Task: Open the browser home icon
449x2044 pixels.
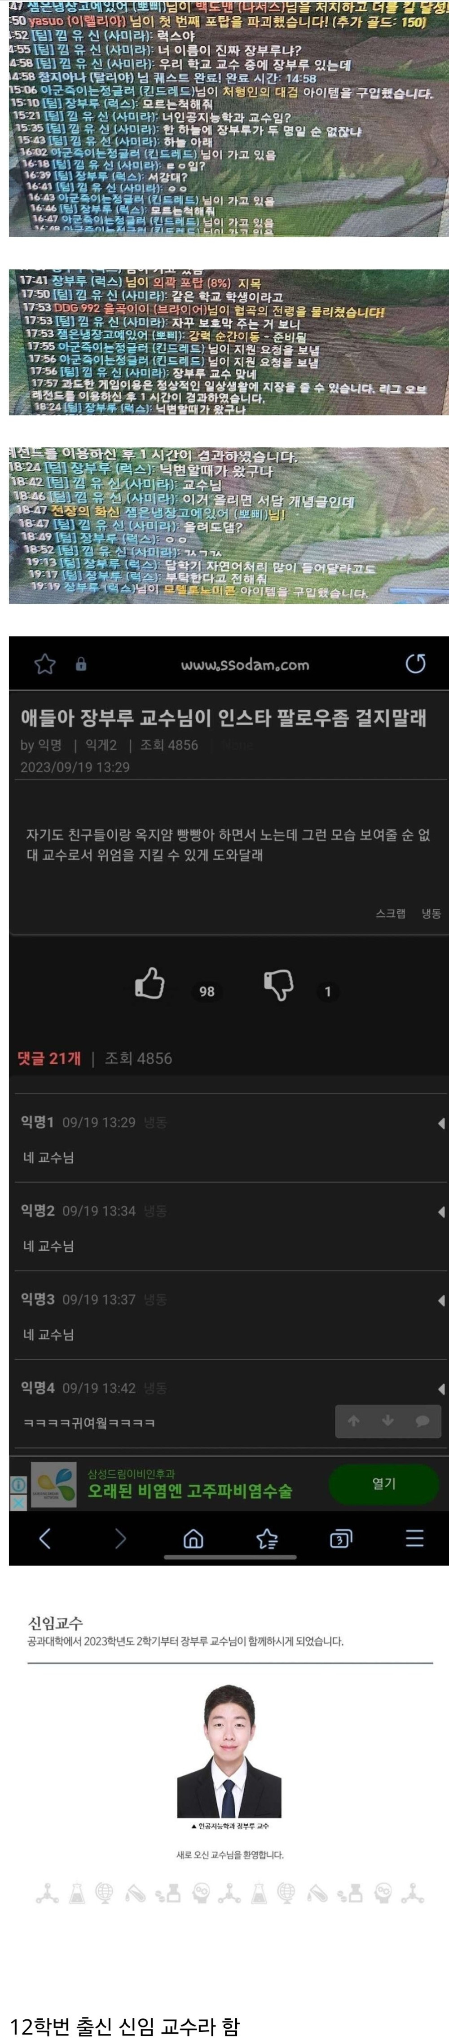Action: (x=194, y=1539)
